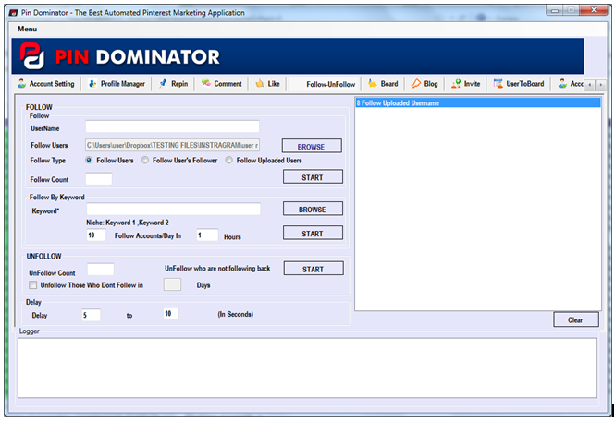Click the Days input field
This screenshot has width=615, height=421.
[x=172, y=284]
